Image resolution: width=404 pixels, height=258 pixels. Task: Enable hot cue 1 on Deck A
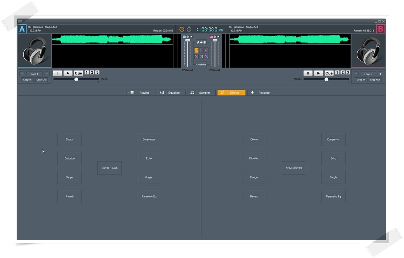pyautogui.click(x=86, y=73)
